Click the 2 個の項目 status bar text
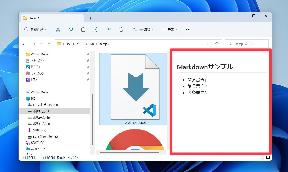Viewport: 288px width, 172px height. [30, 158]
